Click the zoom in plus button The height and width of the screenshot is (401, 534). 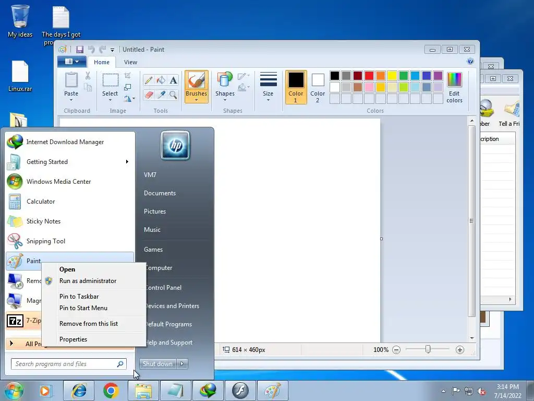tap(460, 349)
